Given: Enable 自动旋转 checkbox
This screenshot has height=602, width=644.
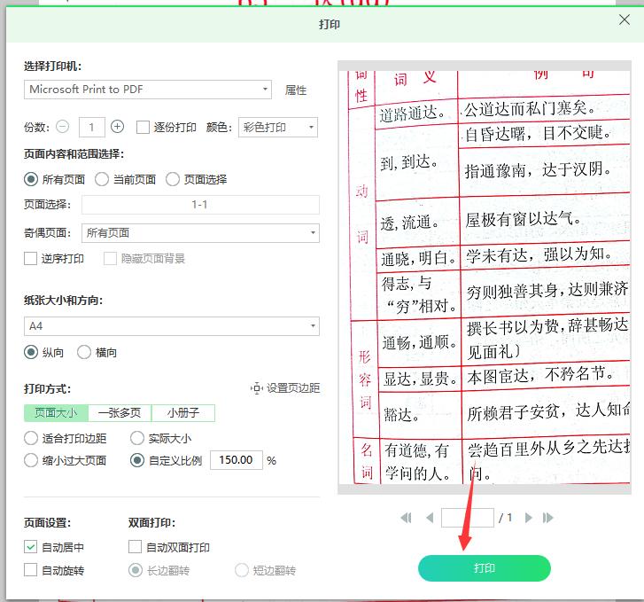Looking at the screenshot, I should pyautogui.click(x=30, y=570).
